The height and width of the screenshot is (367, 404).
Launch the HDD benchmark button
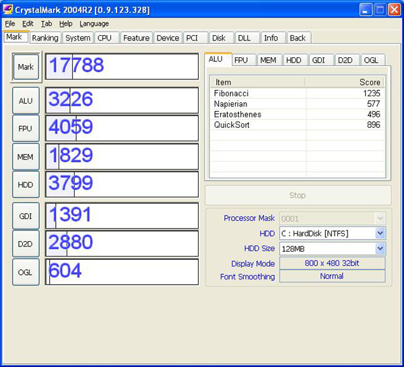[26, 185]
